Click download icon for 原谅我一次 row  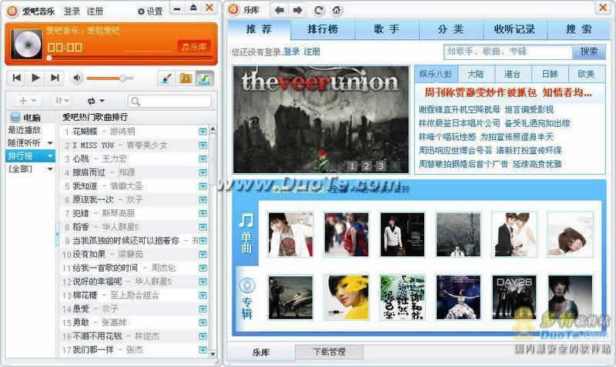pyautogui.click(x=203, y=200)
